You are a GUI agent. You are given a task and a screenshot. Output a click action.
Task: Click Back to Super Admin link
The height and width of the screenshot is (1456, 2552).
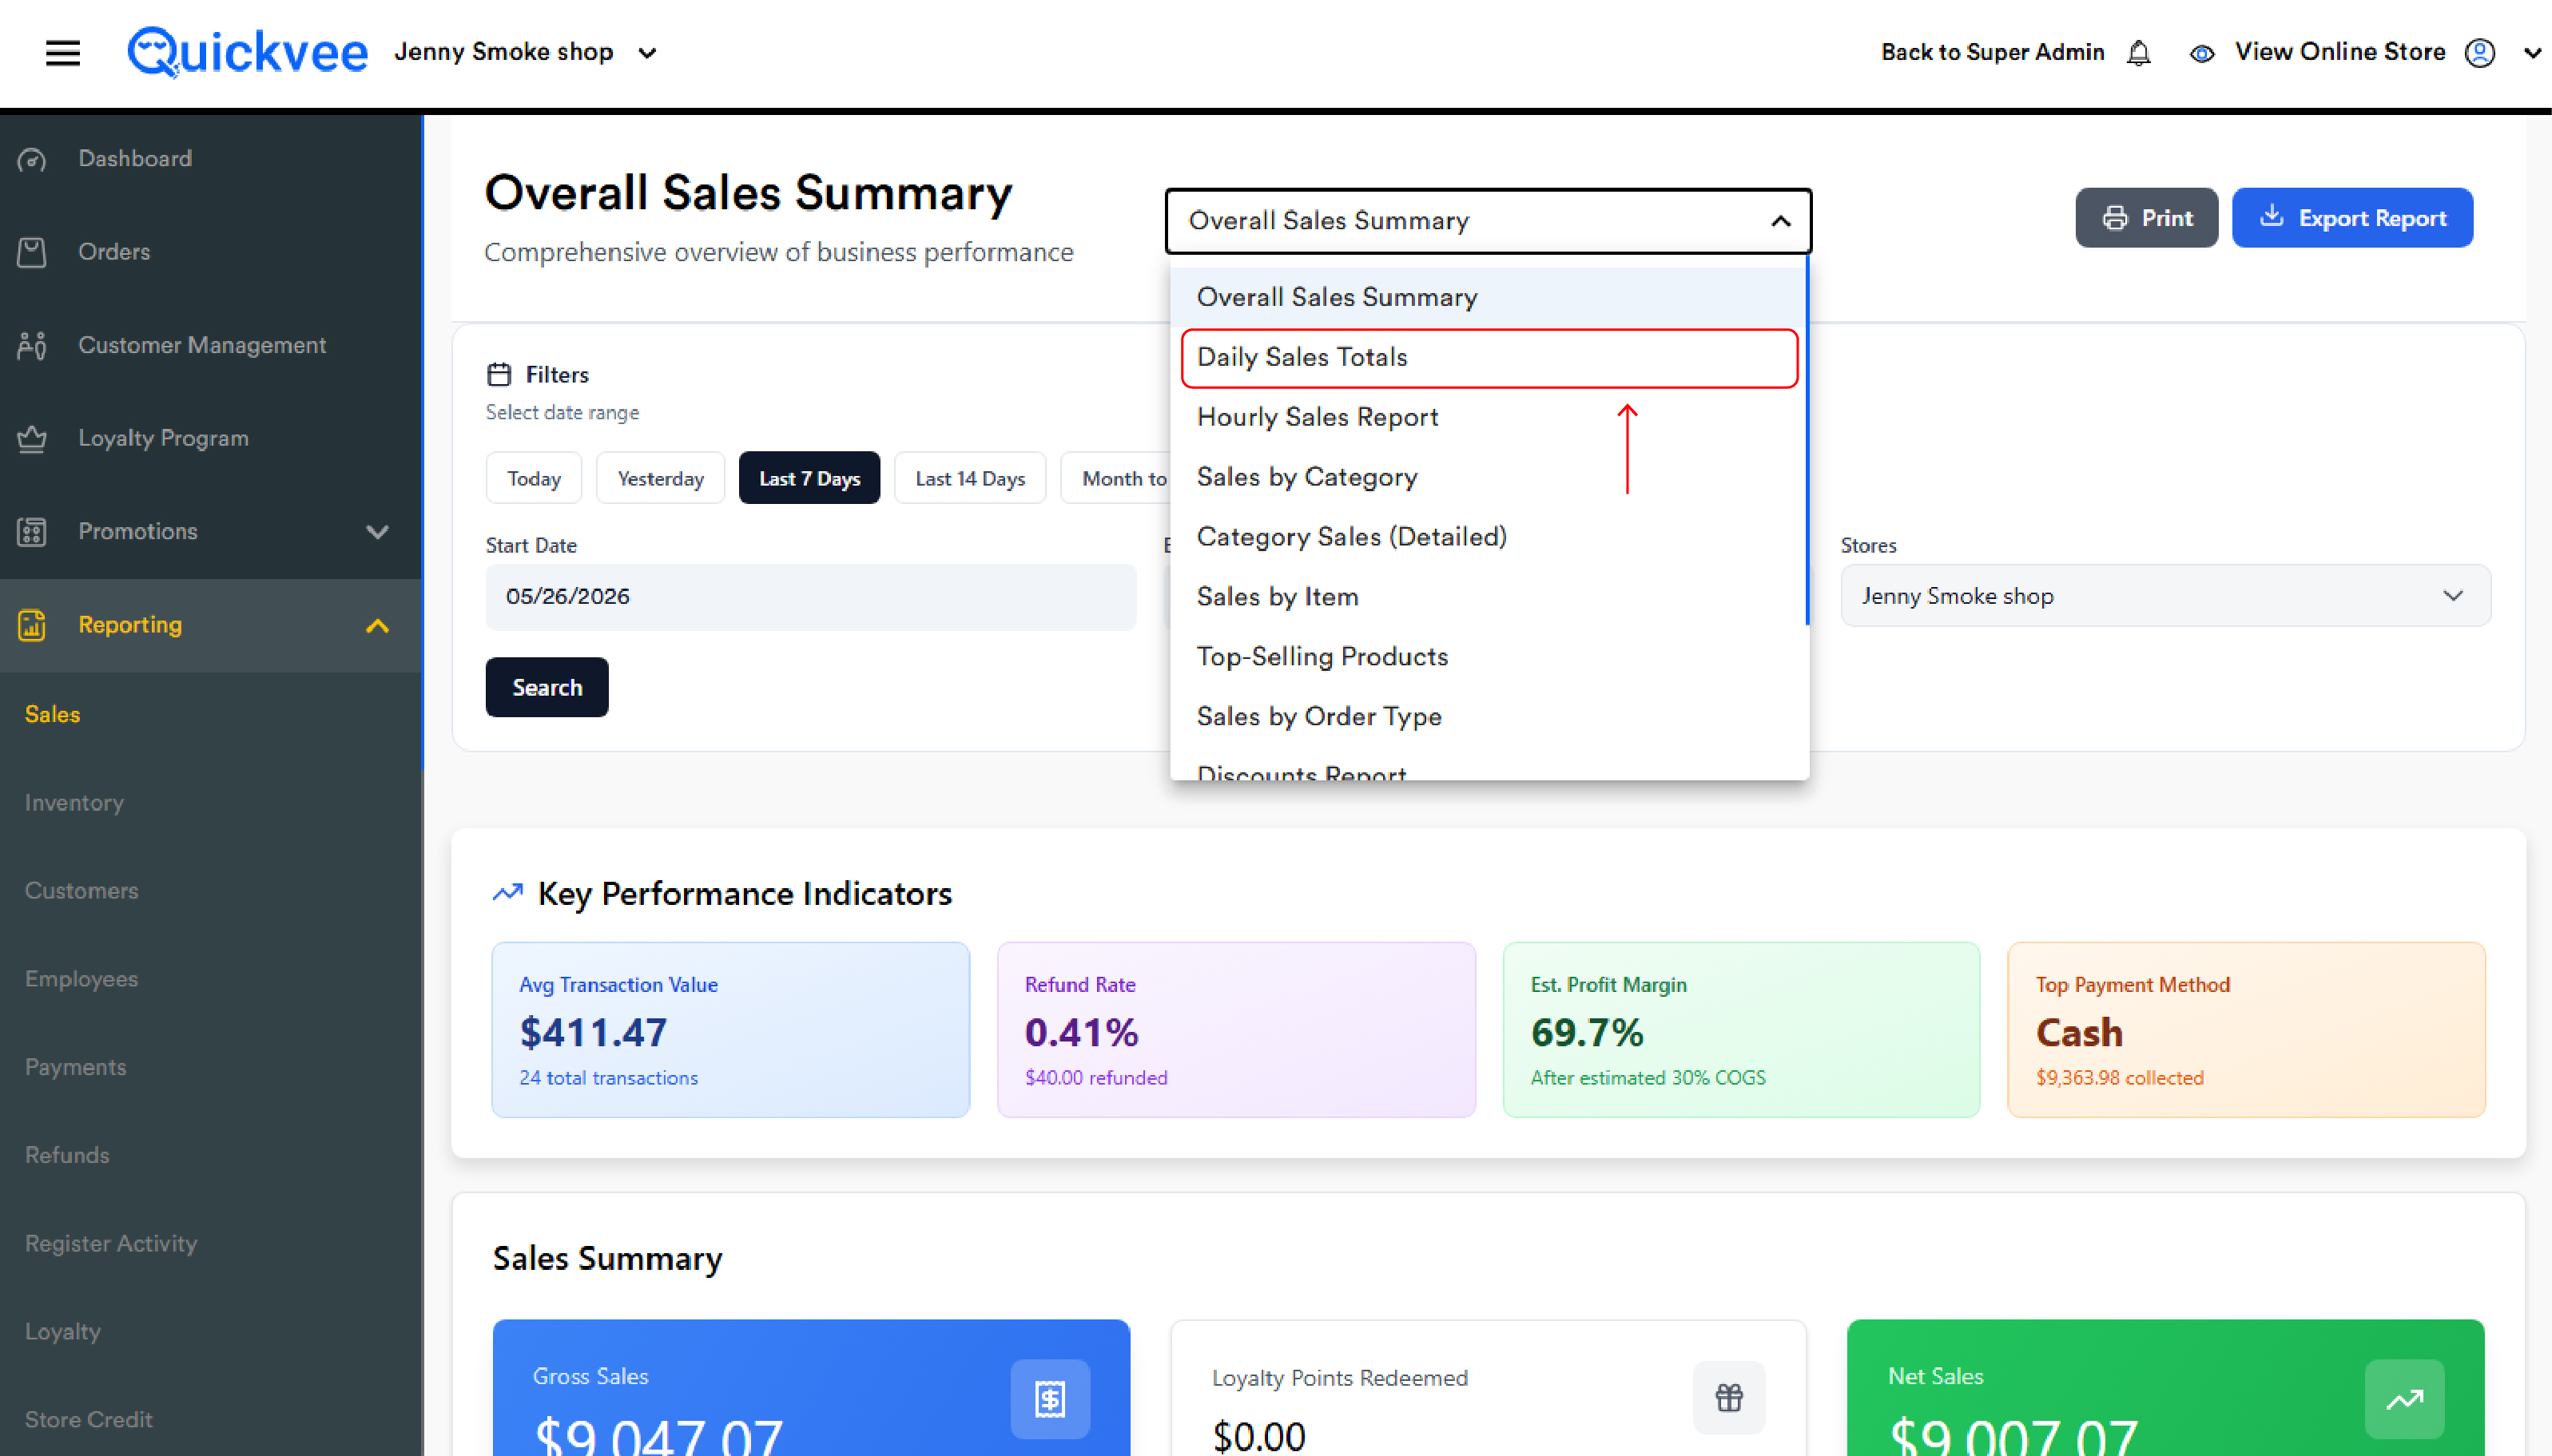(x=1992, y=52)
